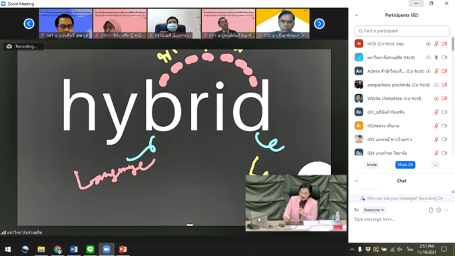Open the chat recipient Everyone dropdown

pyautogui.click(x=374, y=210)
